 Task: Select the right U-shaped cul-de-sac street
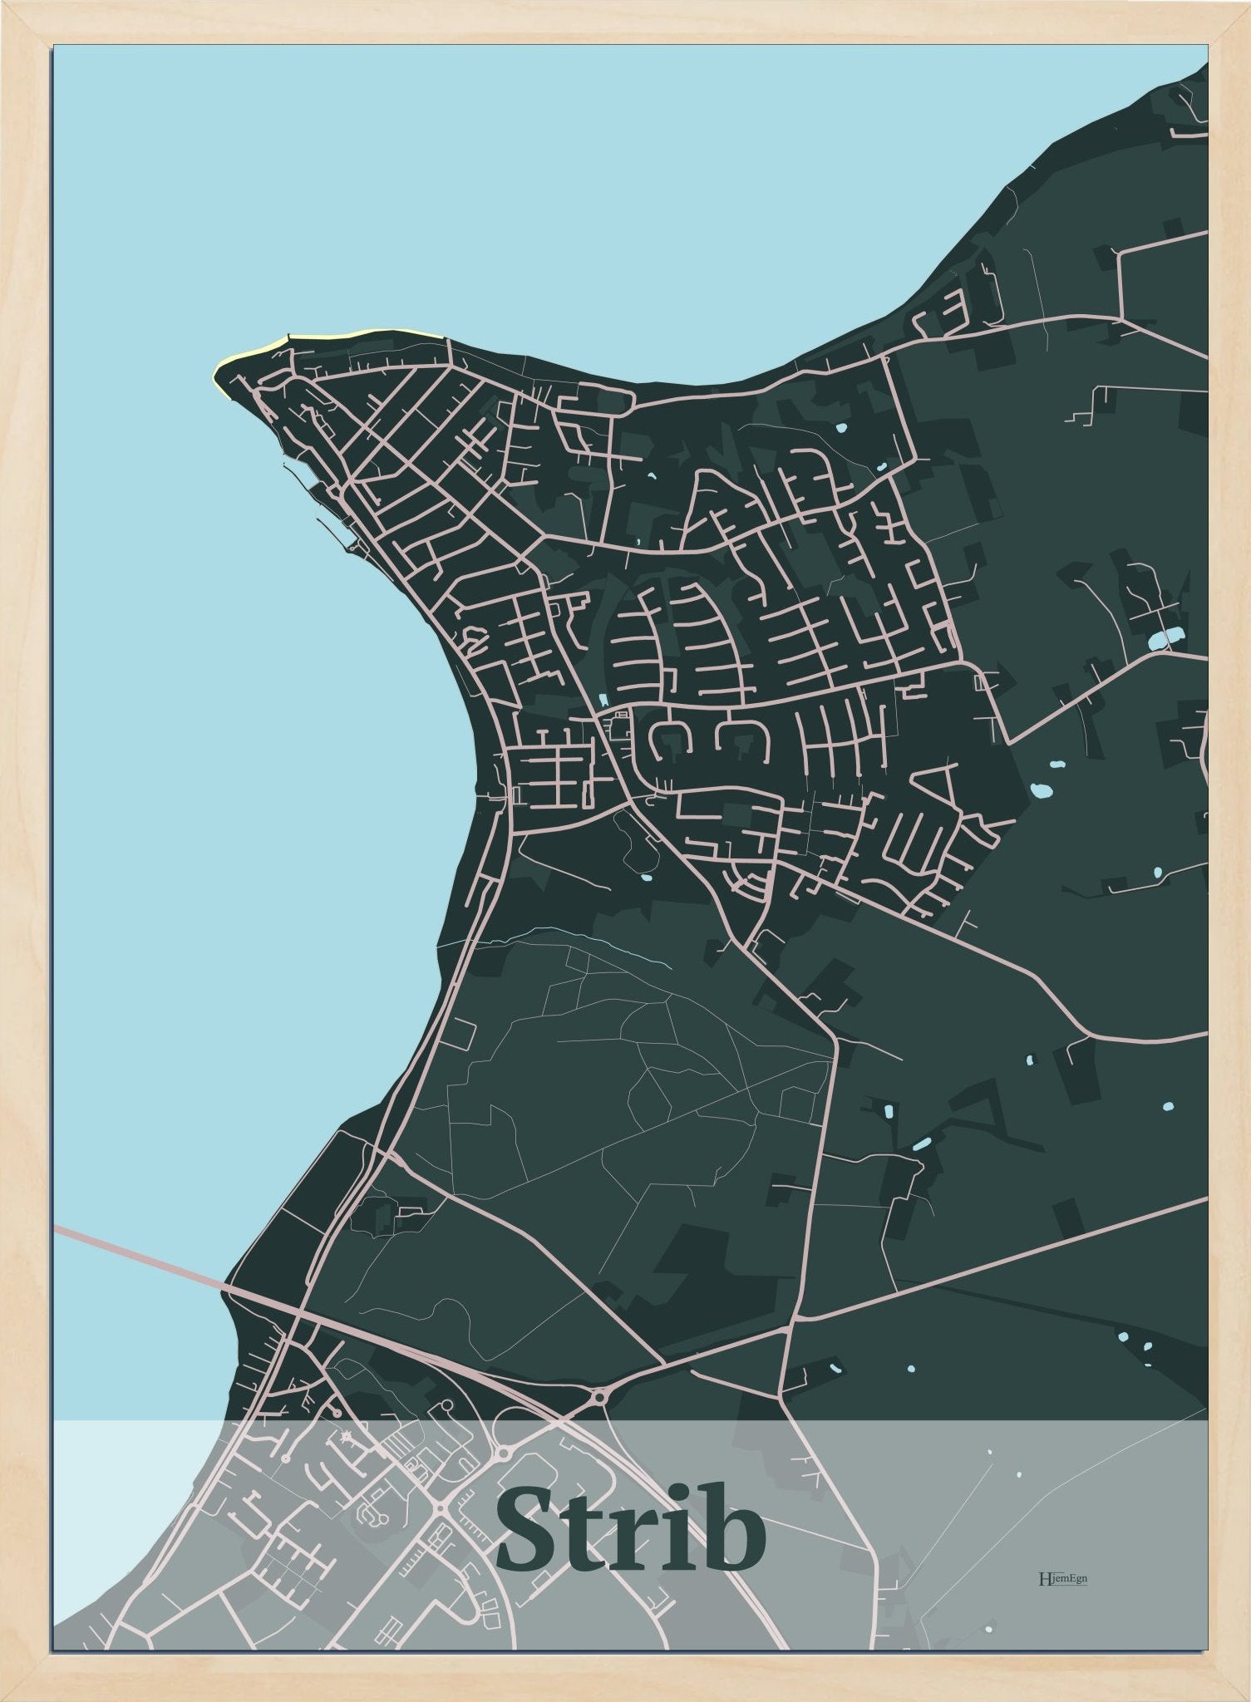point(742,740)
